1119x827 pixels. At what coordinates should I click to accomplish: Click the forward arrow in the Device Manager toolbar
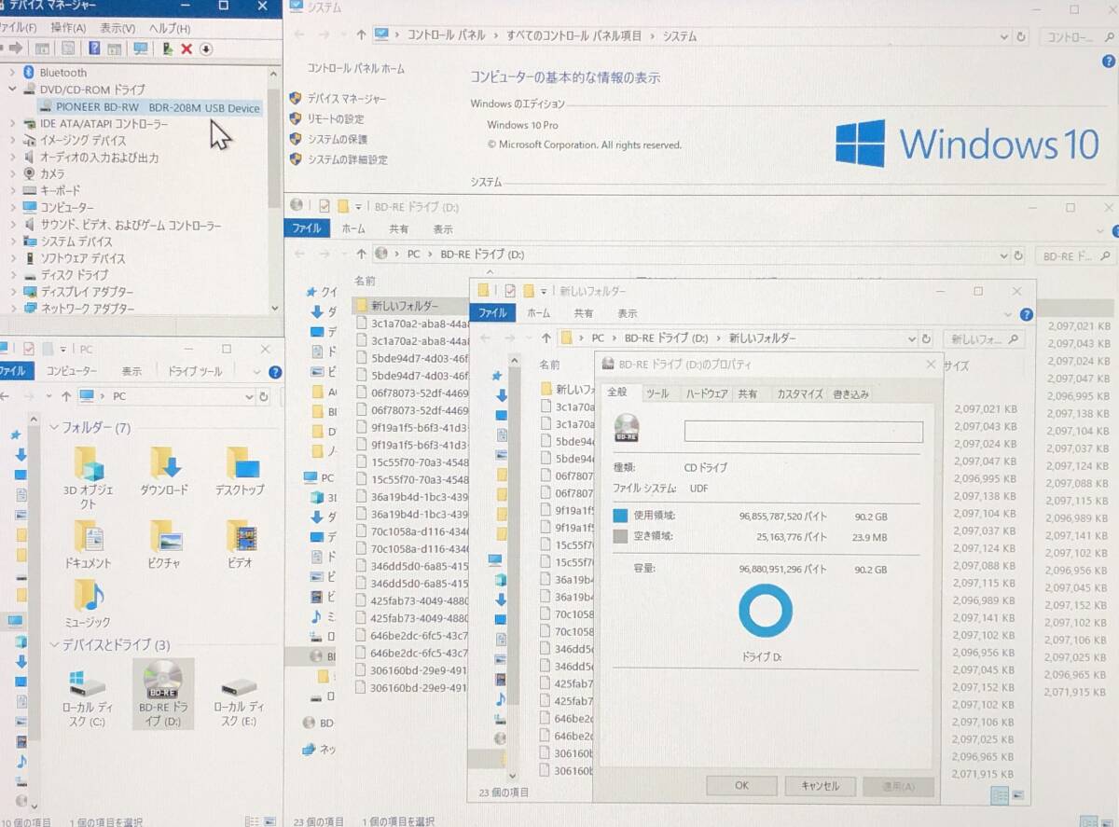16,48
